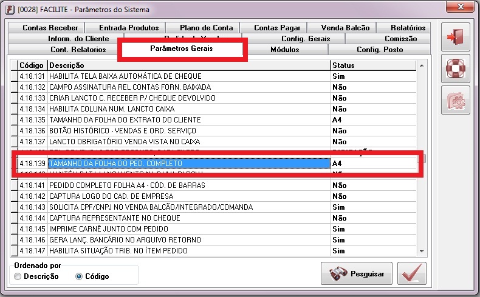Open the Módulos tab
Image resolution: width=480 pixels, height=297 pixels.
[x=288, y=50]
